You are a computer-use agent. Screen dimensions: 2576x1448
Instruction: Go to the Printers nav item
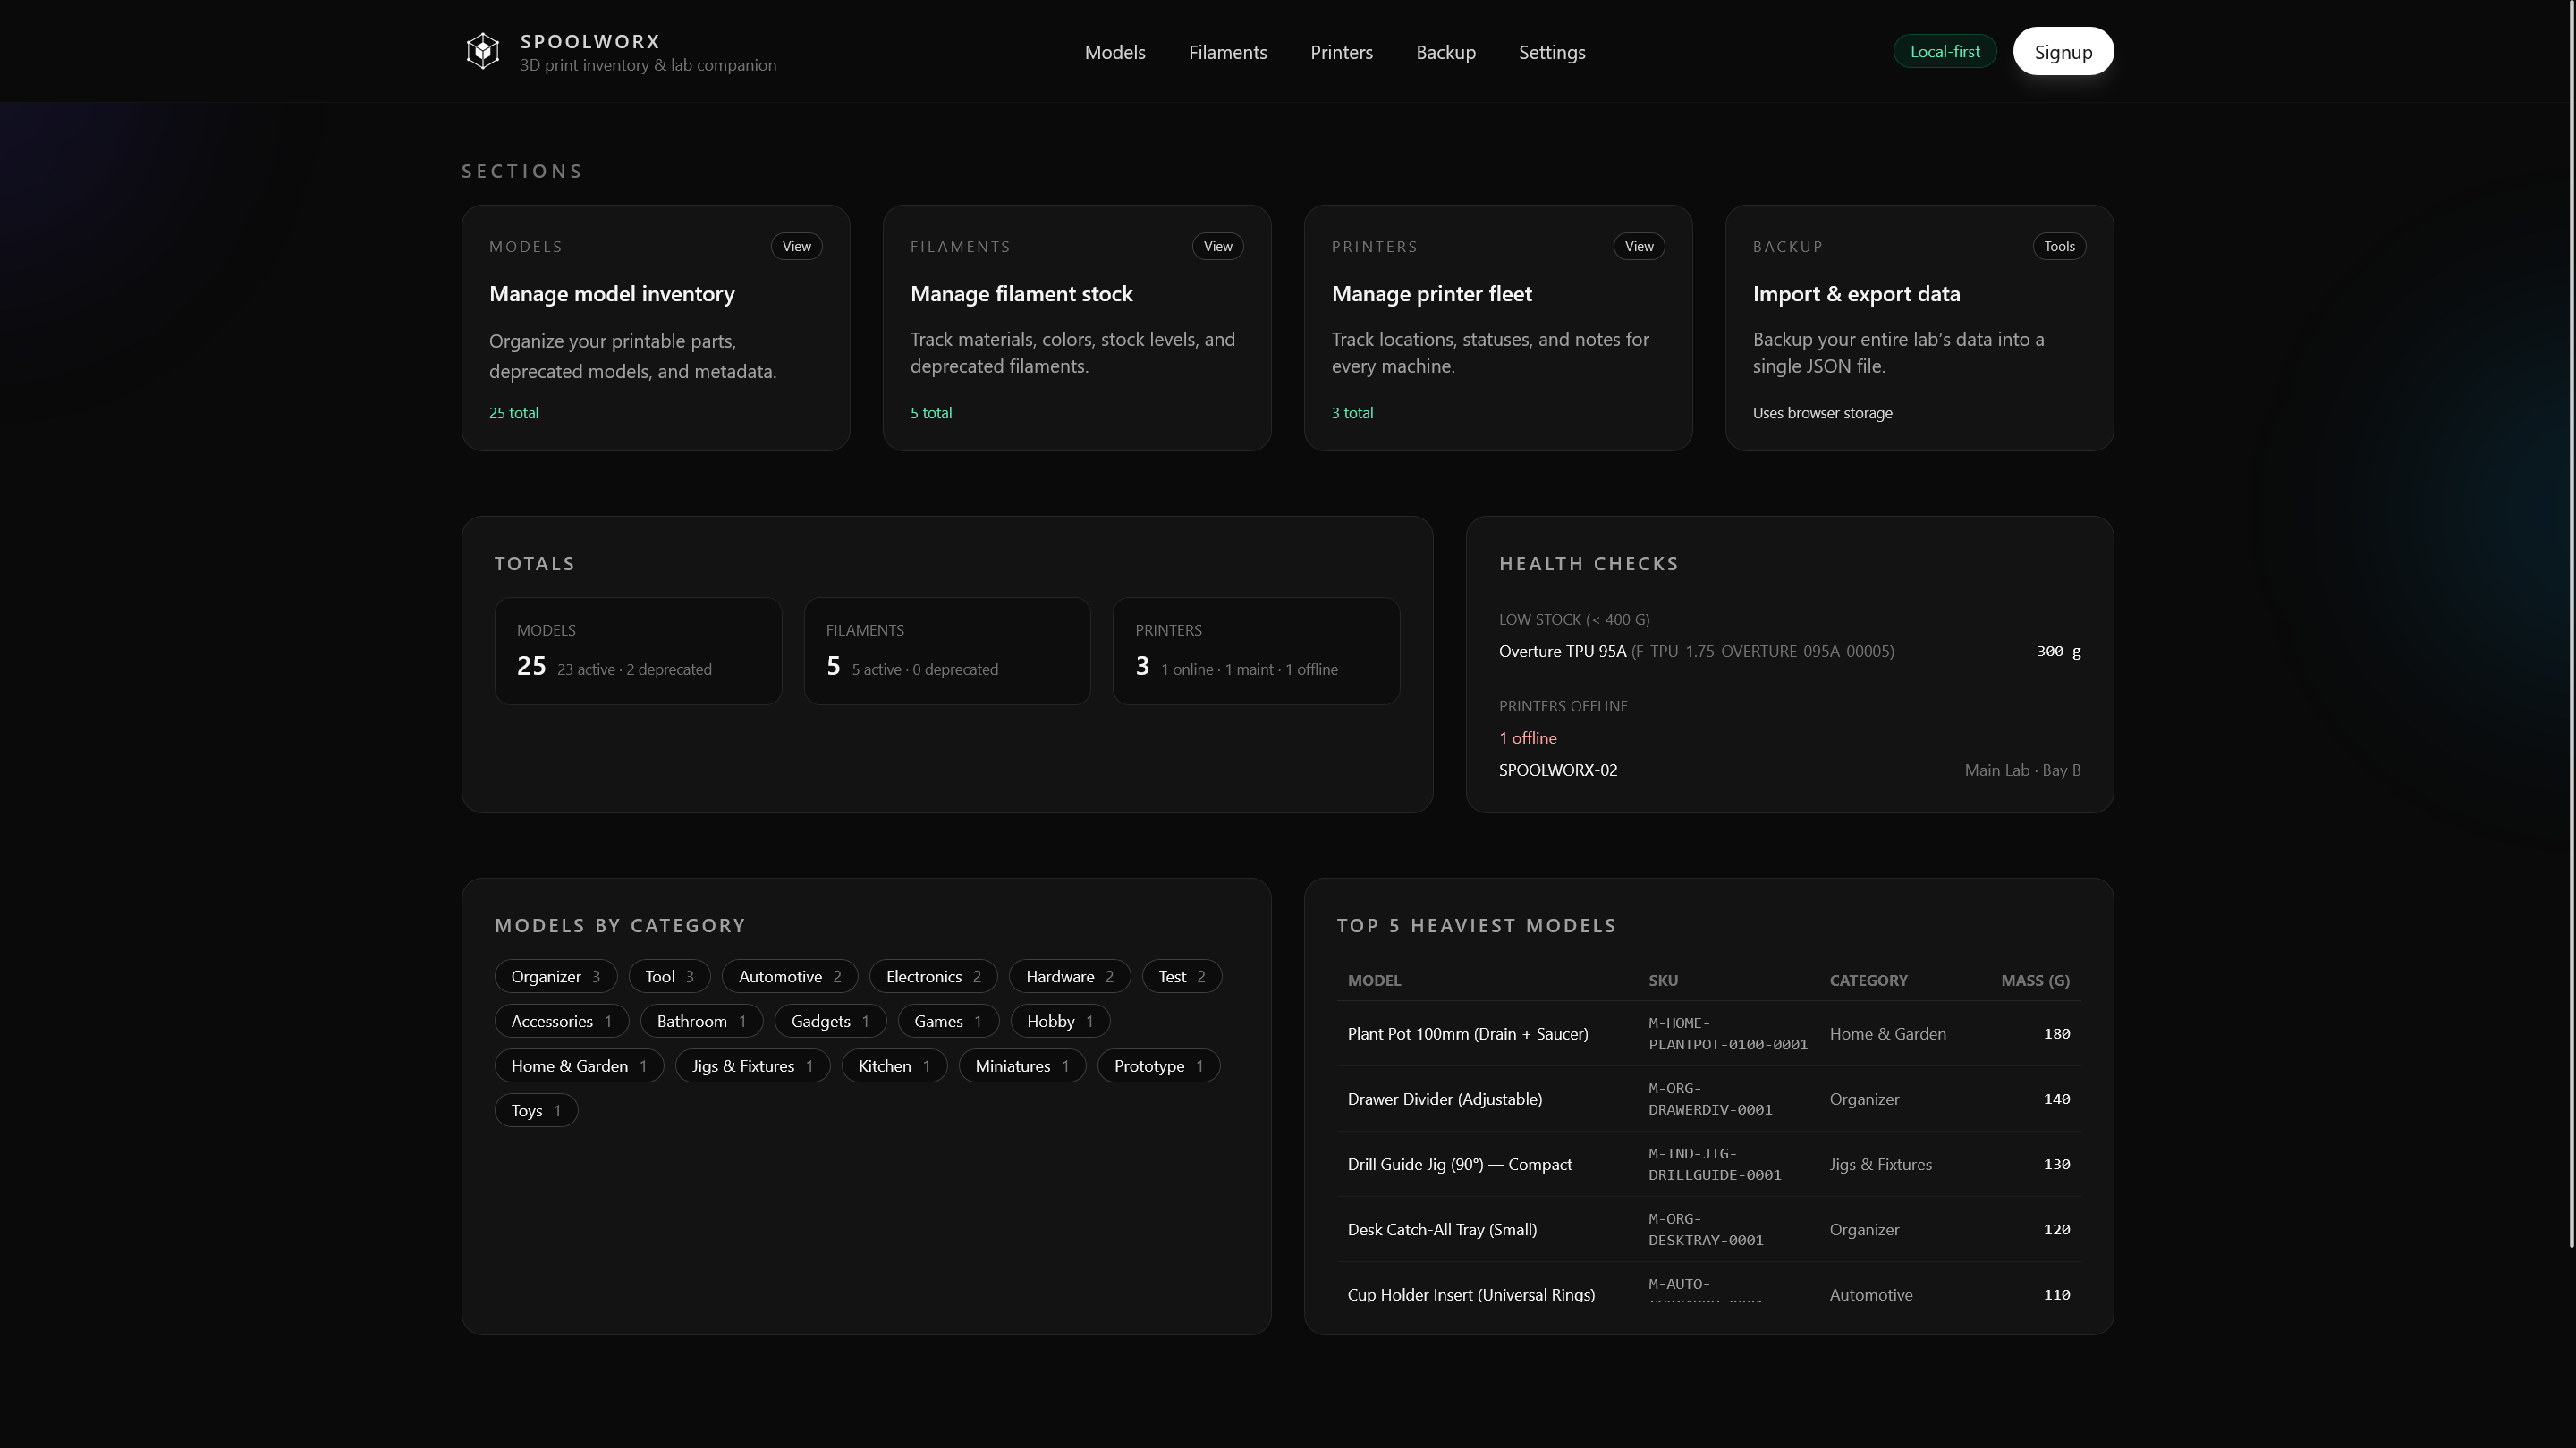[x=1342, y=52]
